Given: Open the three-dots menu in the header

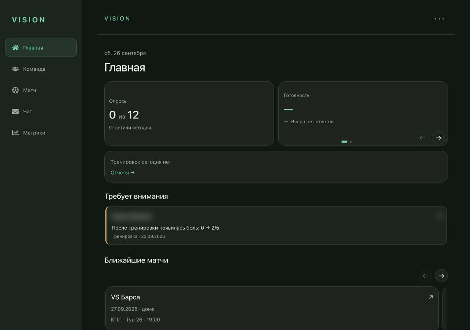Looking at the screenshot, I should (439, 19).
